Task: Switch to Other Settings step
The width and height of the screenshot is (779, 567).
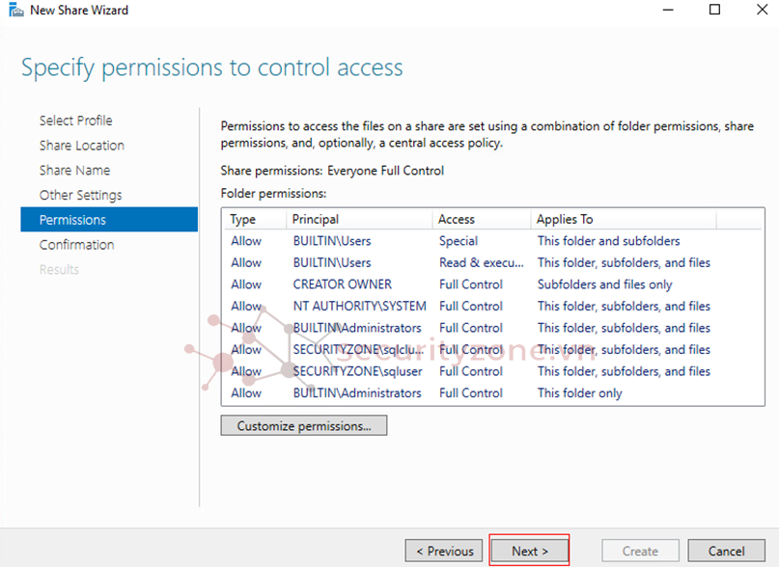Action: pyautogui.click(x=80, y=195)
